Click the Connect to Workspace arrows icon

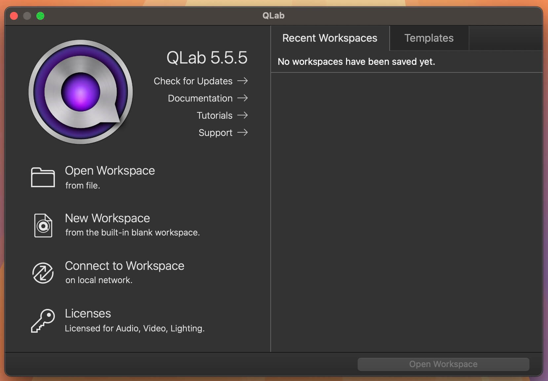pos(43,273)
